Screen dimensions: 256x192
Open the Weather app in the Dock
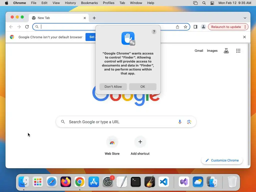tap(198, 182)
